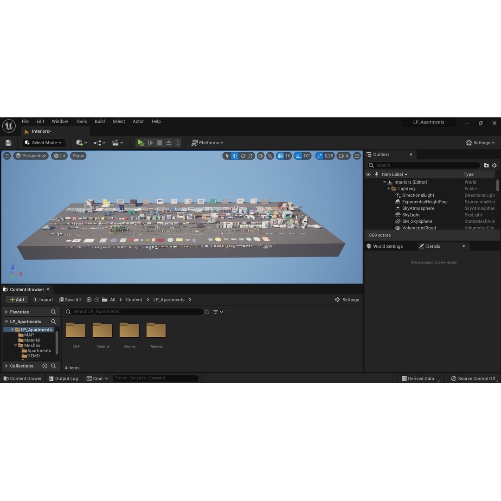Create new folder in Outliner
Viewport: 501px width, 501px height.
(x=486, y=165)
